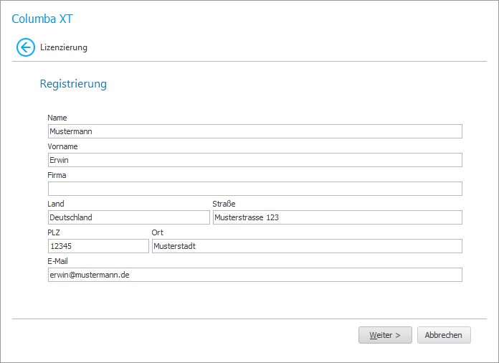Viewport: 499px width, 363px height.
Task: Click the E-Mail field with erwin@mustermann.de
Action: [x=255, y=275]
